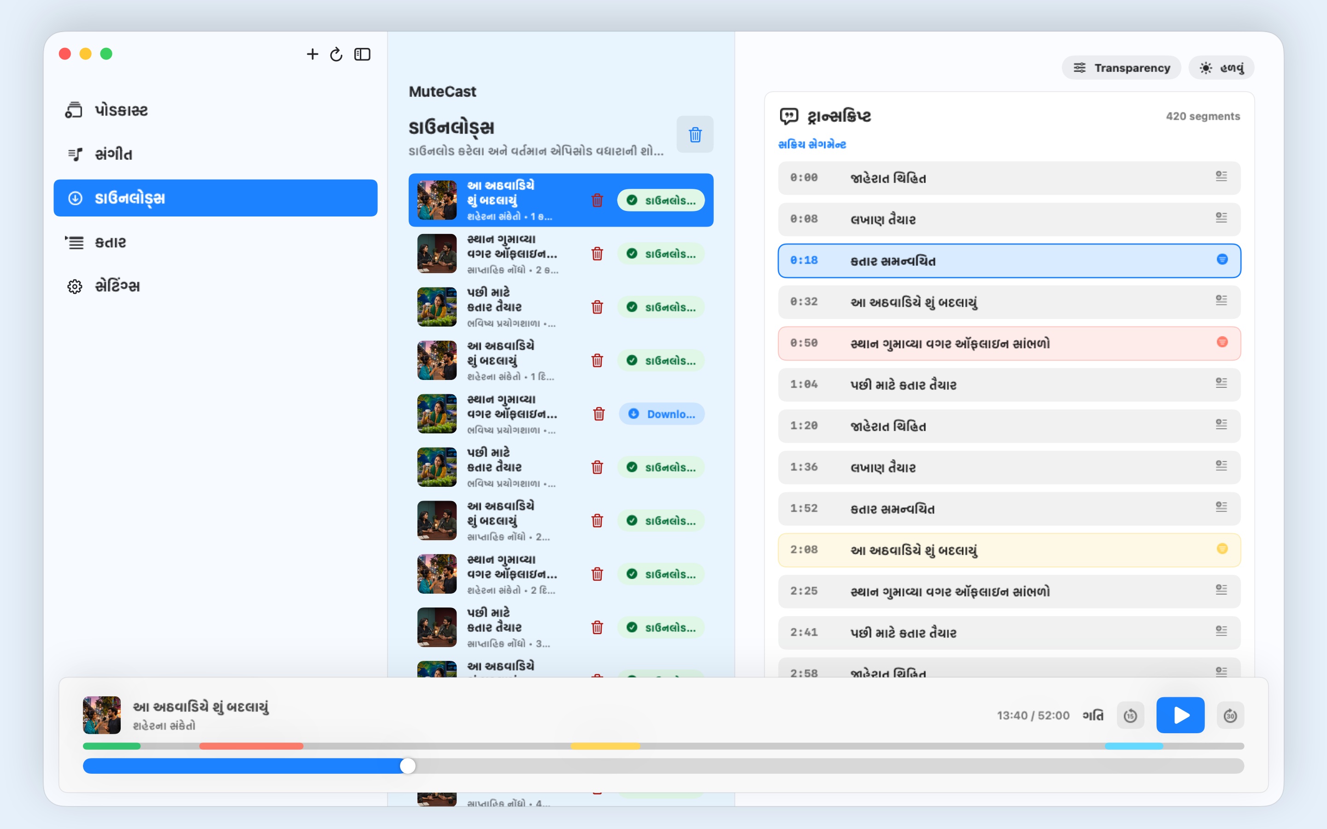Click the list icon on the 2:41 segment
1327x829 pixels.
[1221, 631]
